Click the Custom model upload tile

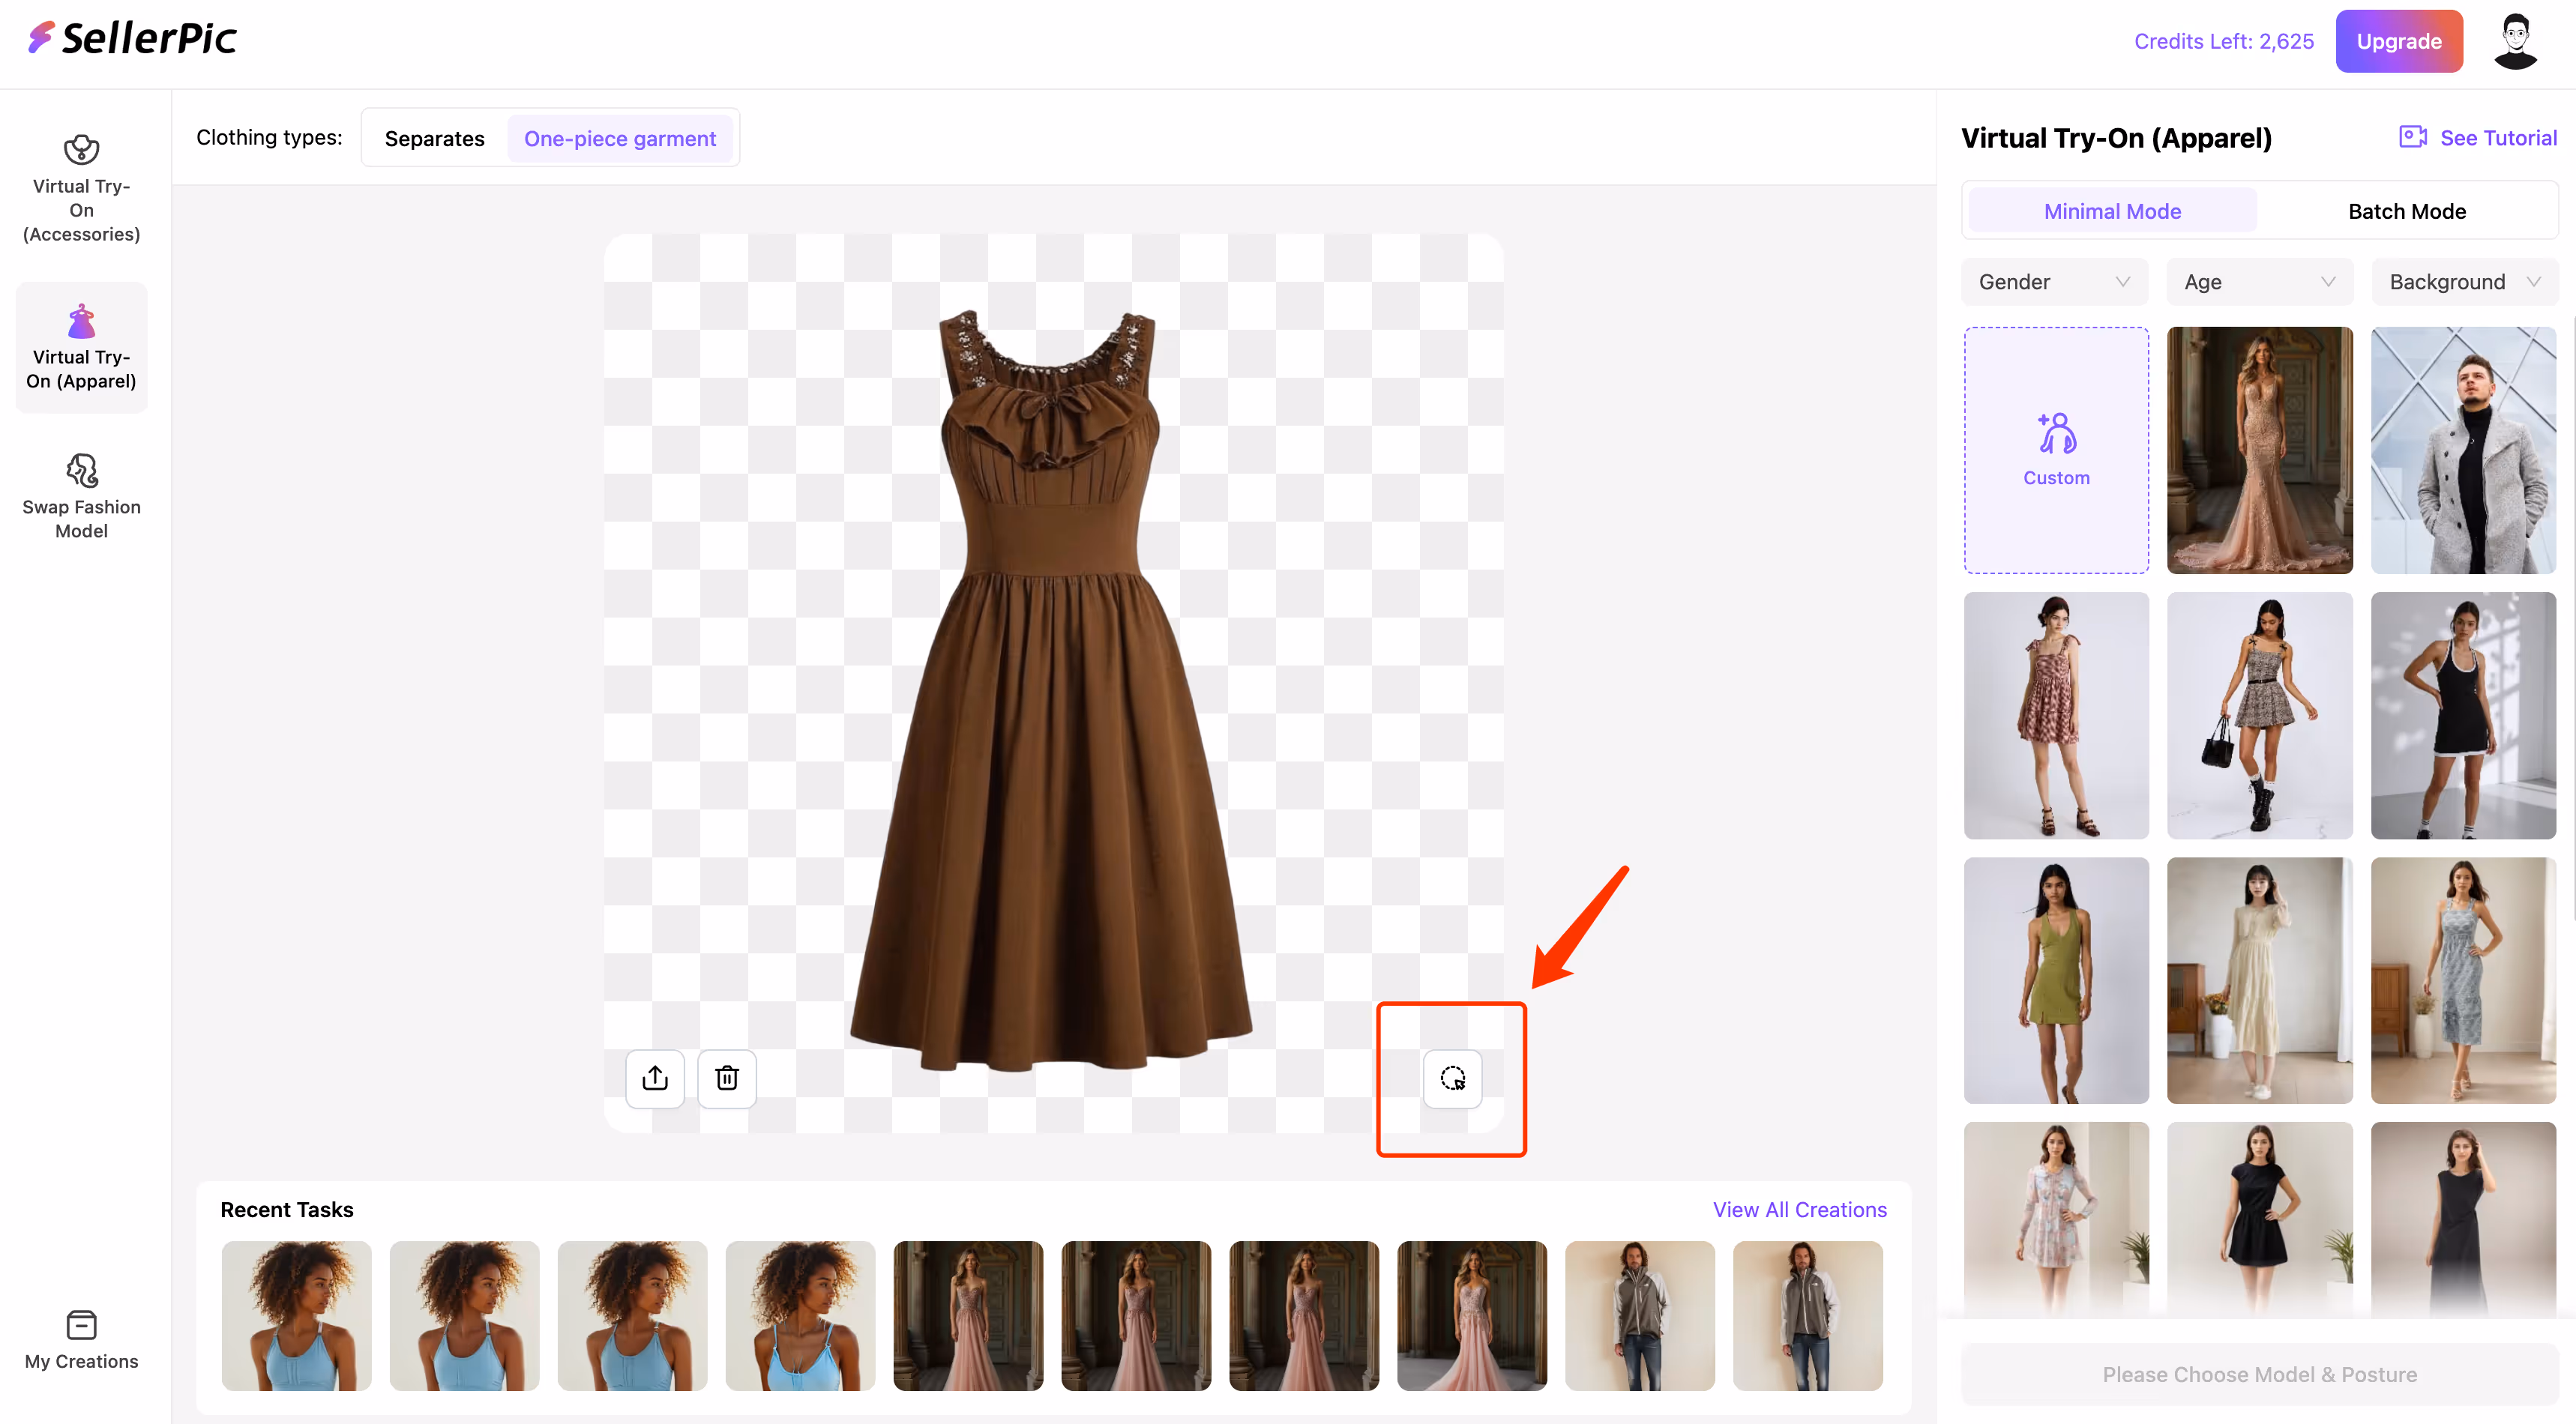point(2056,450)
